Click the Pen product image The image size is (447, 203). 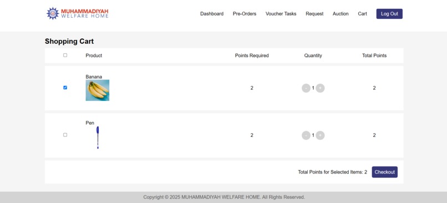pyautogui.click(x=98, y=138)
